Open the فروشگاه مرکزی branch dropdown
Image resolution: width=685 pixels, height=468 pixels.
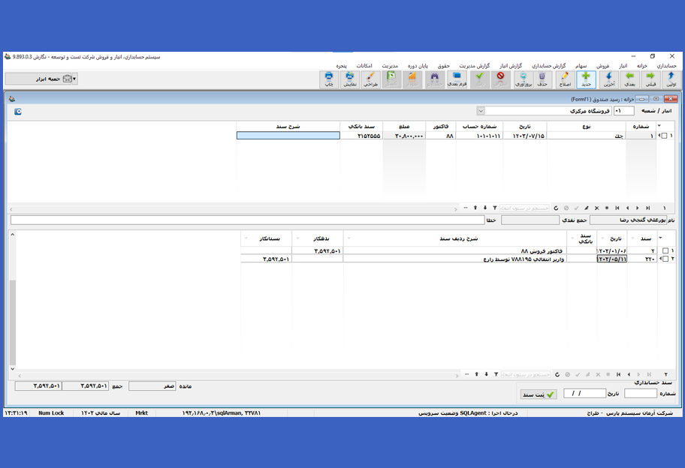481,111
